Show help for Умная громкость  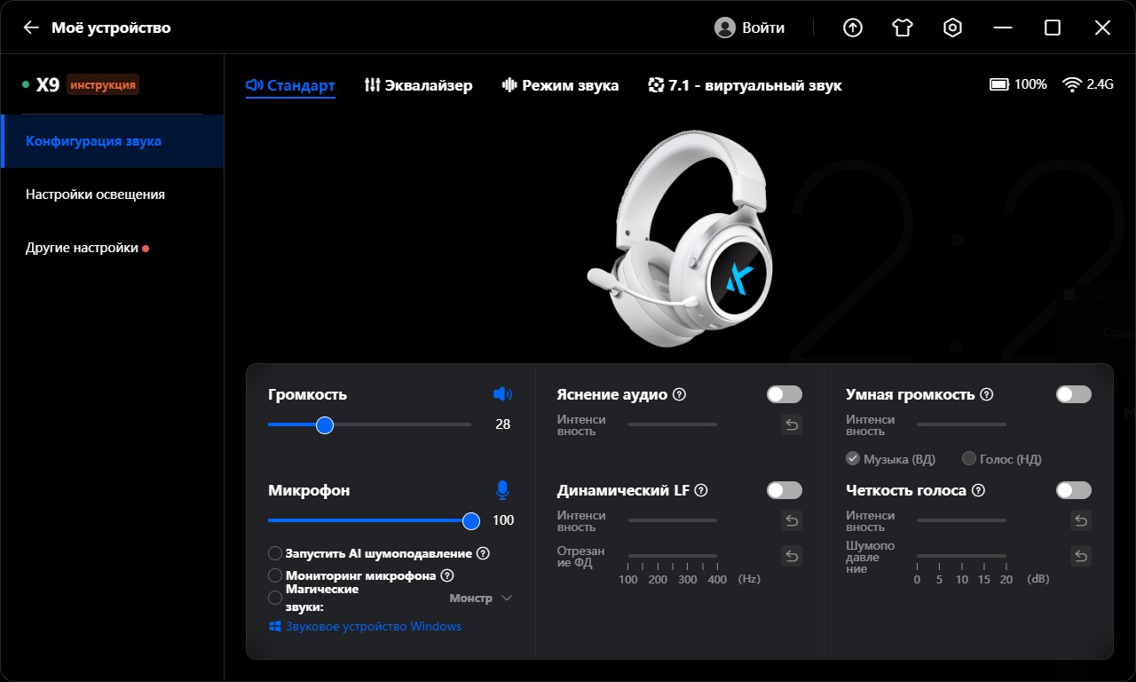click(x=987, y=394)
